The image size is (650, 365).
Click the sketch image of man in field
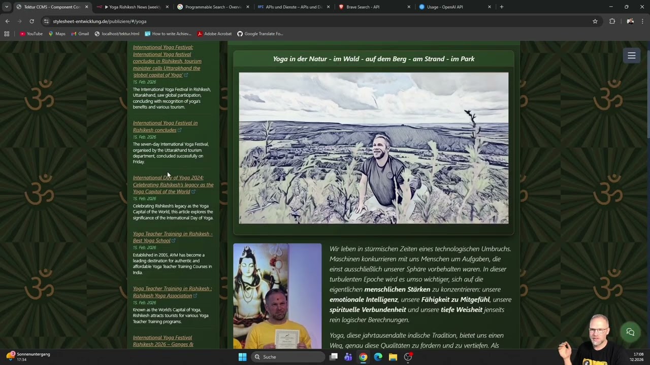pyautogui.click(x=374, y=148)
